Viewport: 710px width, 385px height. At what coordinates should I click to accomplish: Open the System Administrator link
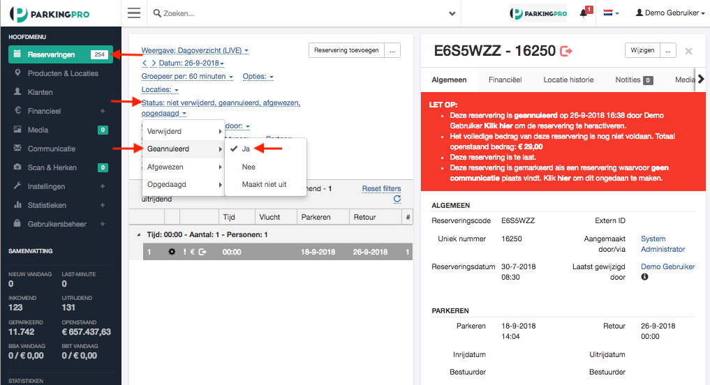[663, 244]
